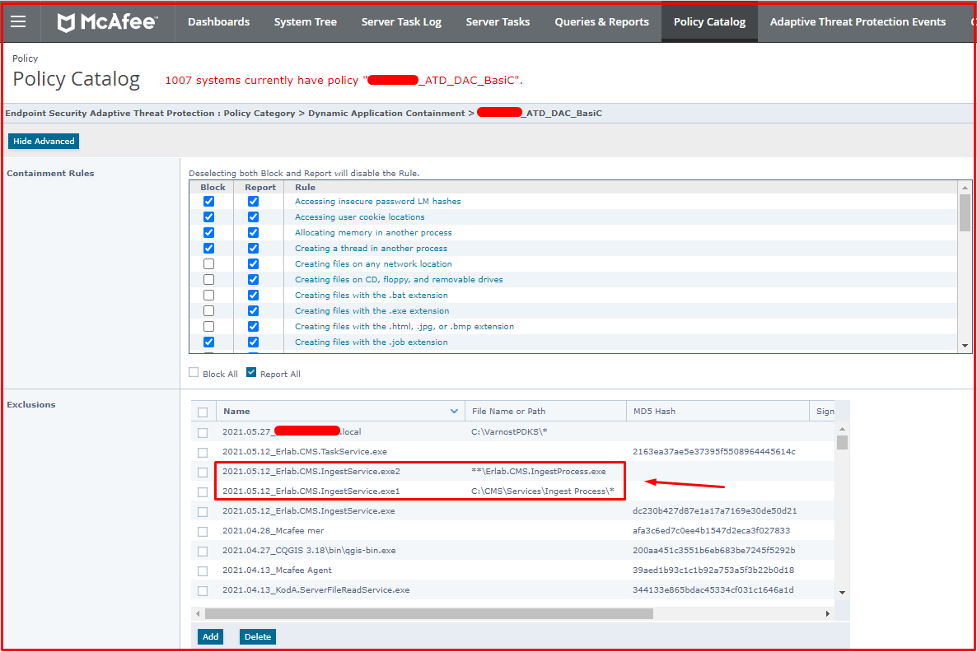This screenshot has width=977, height=652.
Task: Tick checkbox for CQGIS qgis-bin.exe exclusion
Action: [x=203, y=551]
